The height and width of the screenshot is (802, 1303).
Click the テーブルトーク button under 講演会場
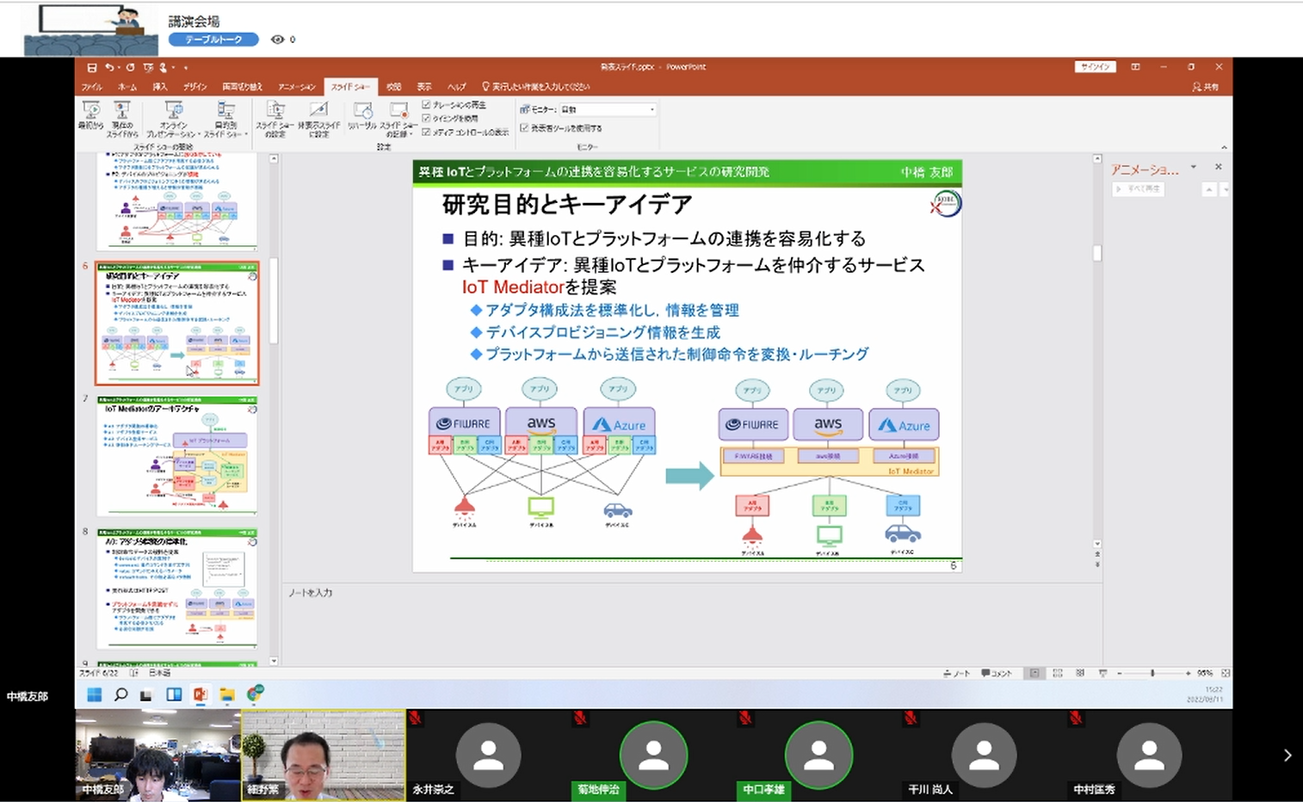pos(213,40)
